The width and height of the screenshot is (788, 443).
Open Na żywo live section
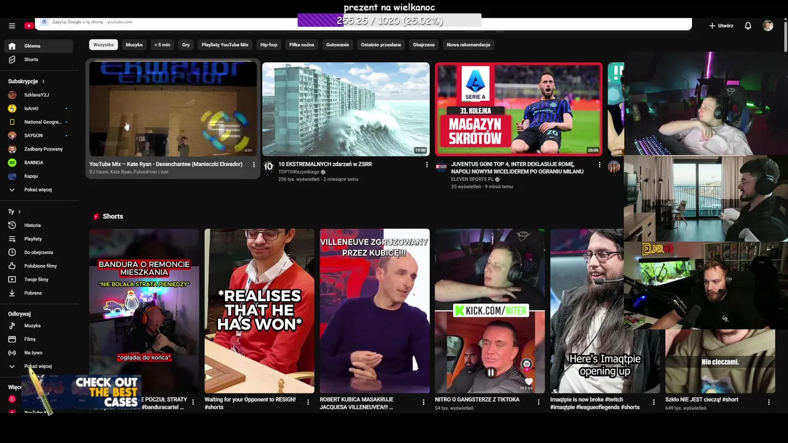click(33, 353)
